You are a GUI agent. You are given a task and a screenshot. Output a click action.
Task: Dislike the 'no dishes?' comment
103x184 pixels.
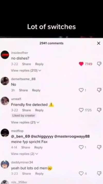[99, 64]
